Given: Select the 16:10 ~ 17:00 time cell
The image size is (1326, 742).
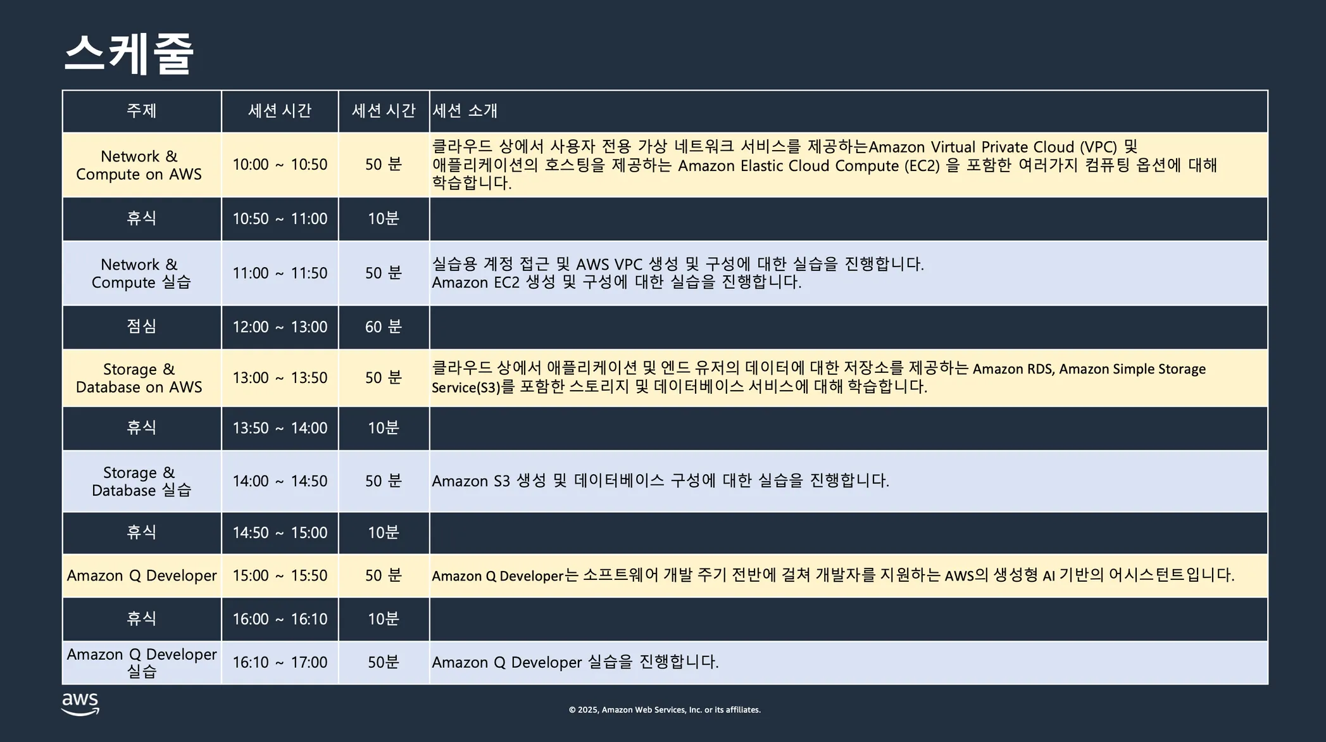Looking at the screenshot, I should click(x=280, y=662).
